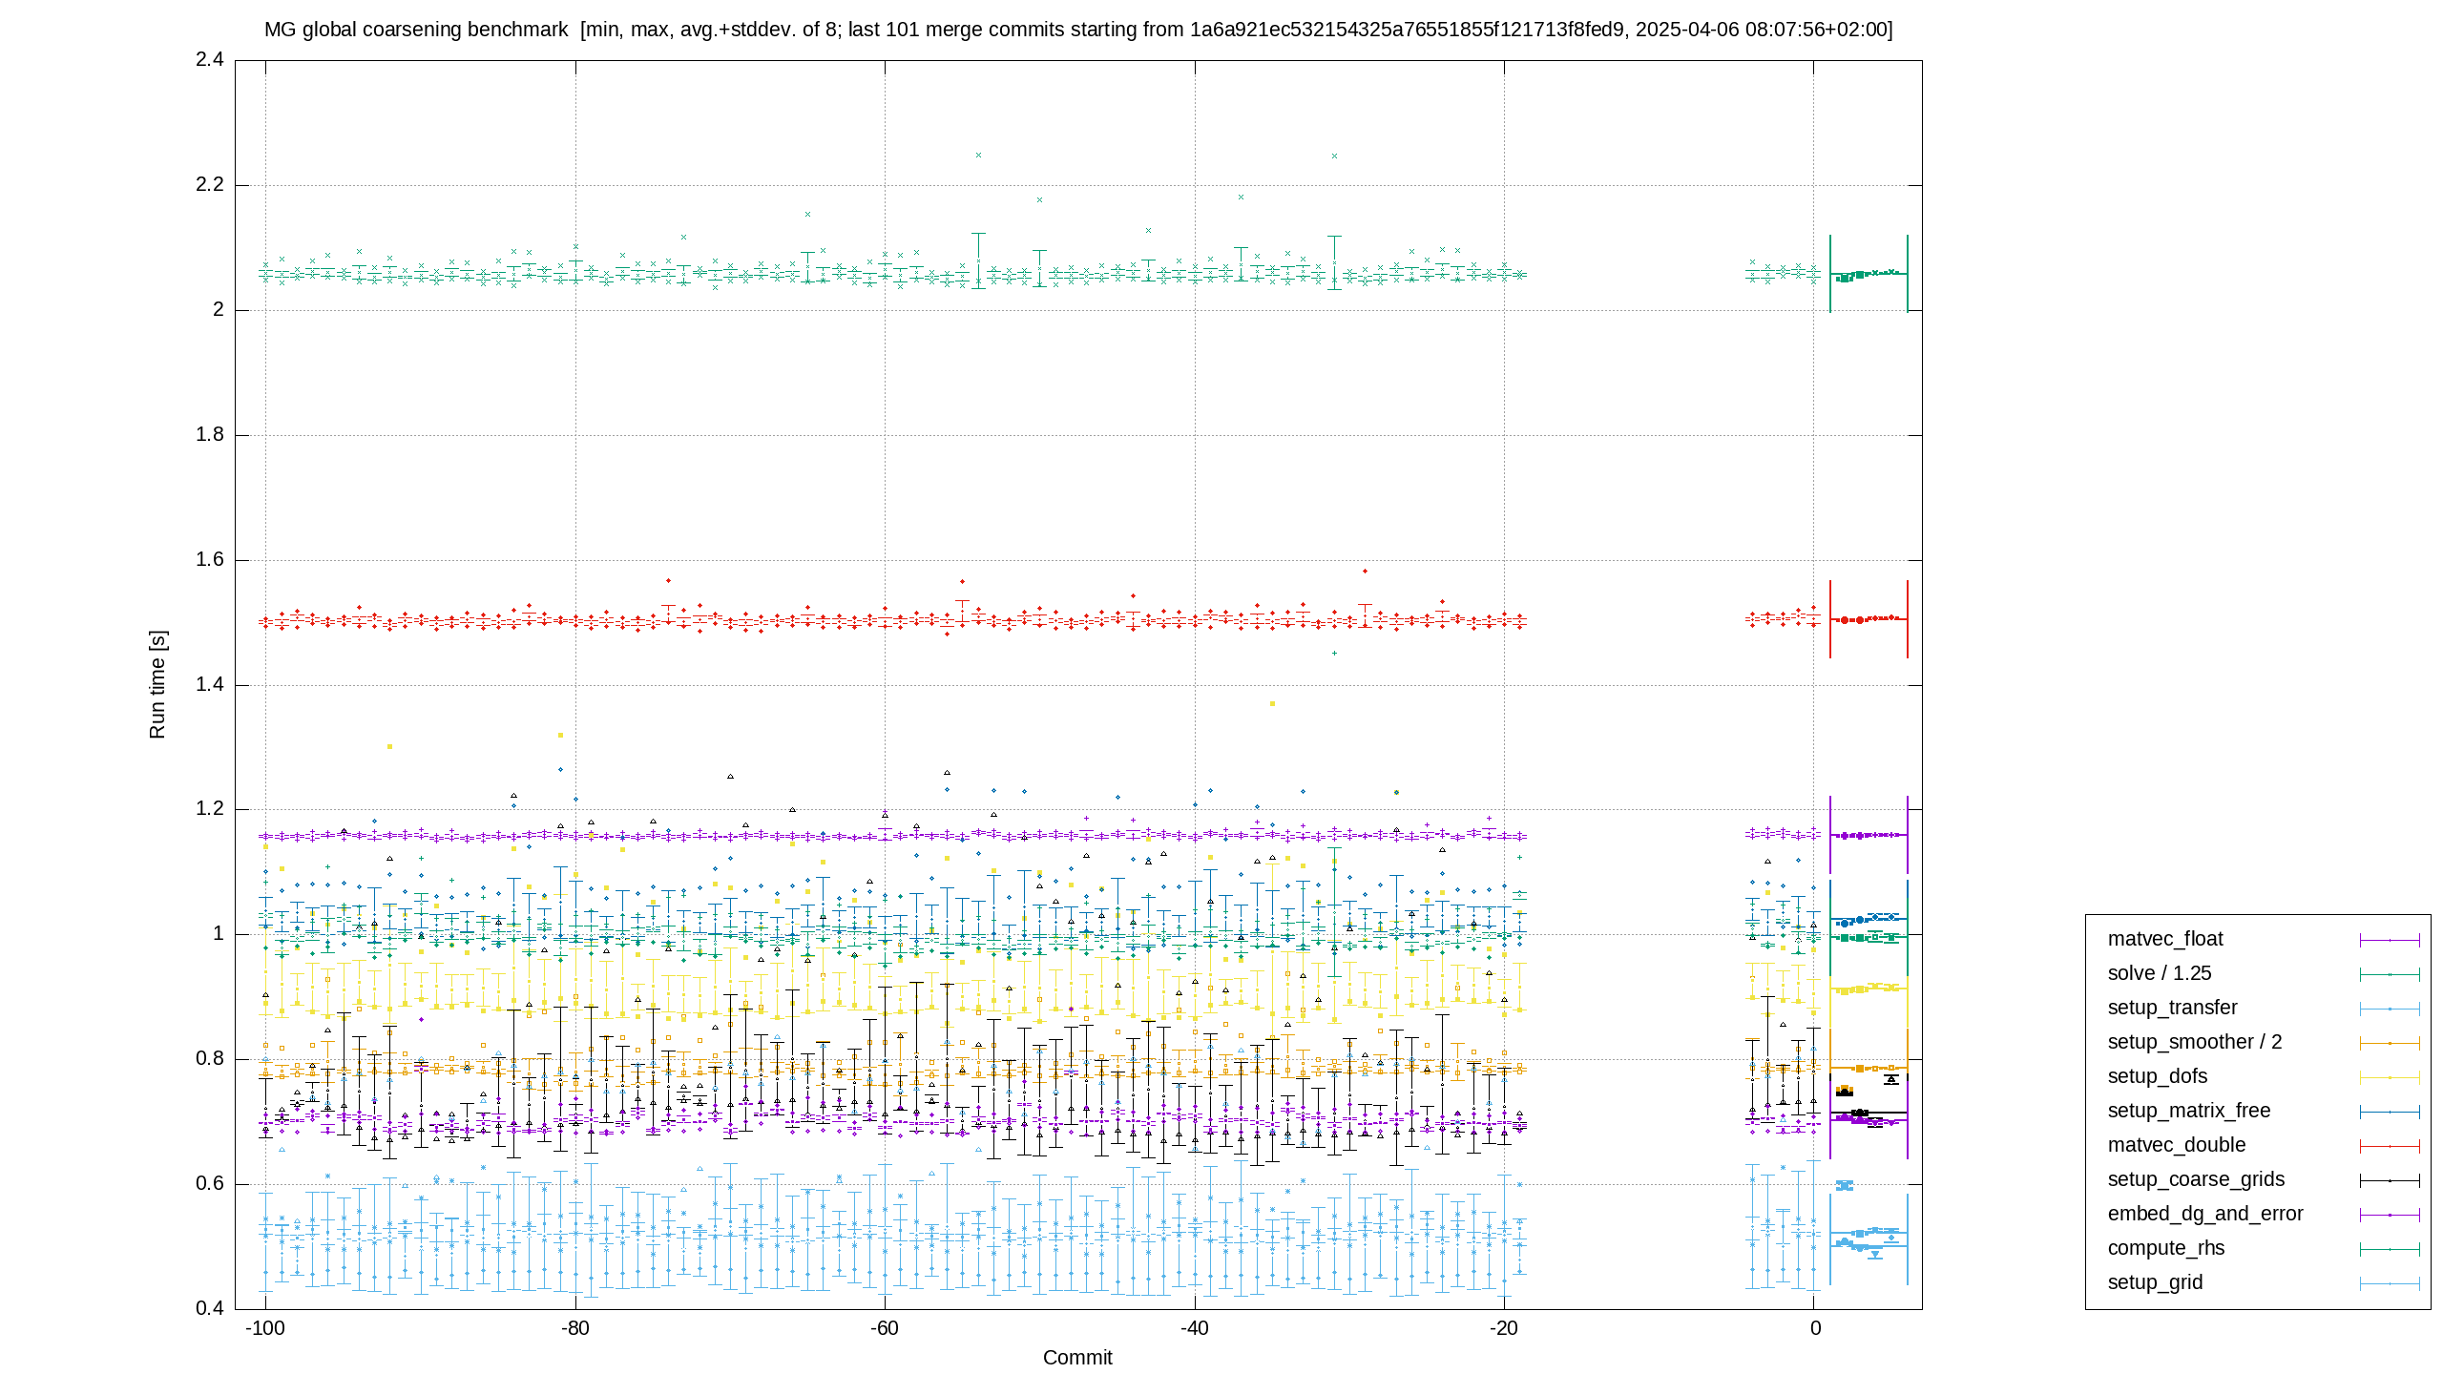
Task: Select the embed_dg_and_error legend label
Action: pyautogui.click(x=2205, y=1214)
